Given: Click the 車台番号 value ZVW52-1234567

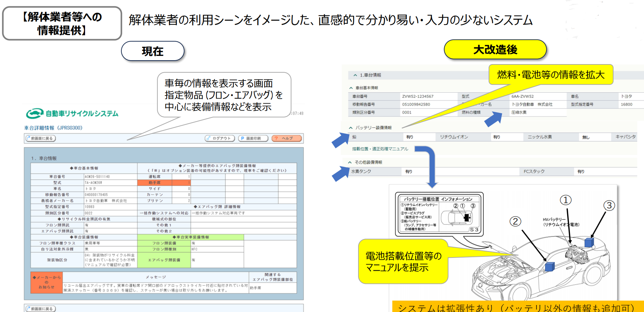Looking at the screenshot, I should (x=418, y=96).
